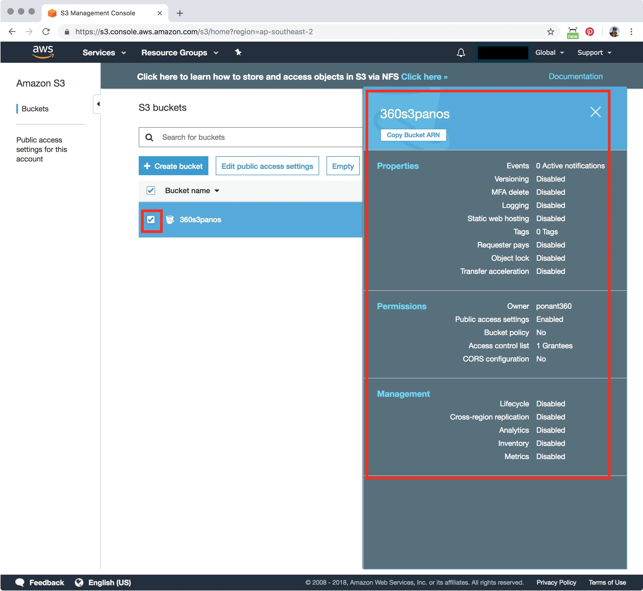Click the 'Static web hosting' label
643x591 pixels.
498,218
